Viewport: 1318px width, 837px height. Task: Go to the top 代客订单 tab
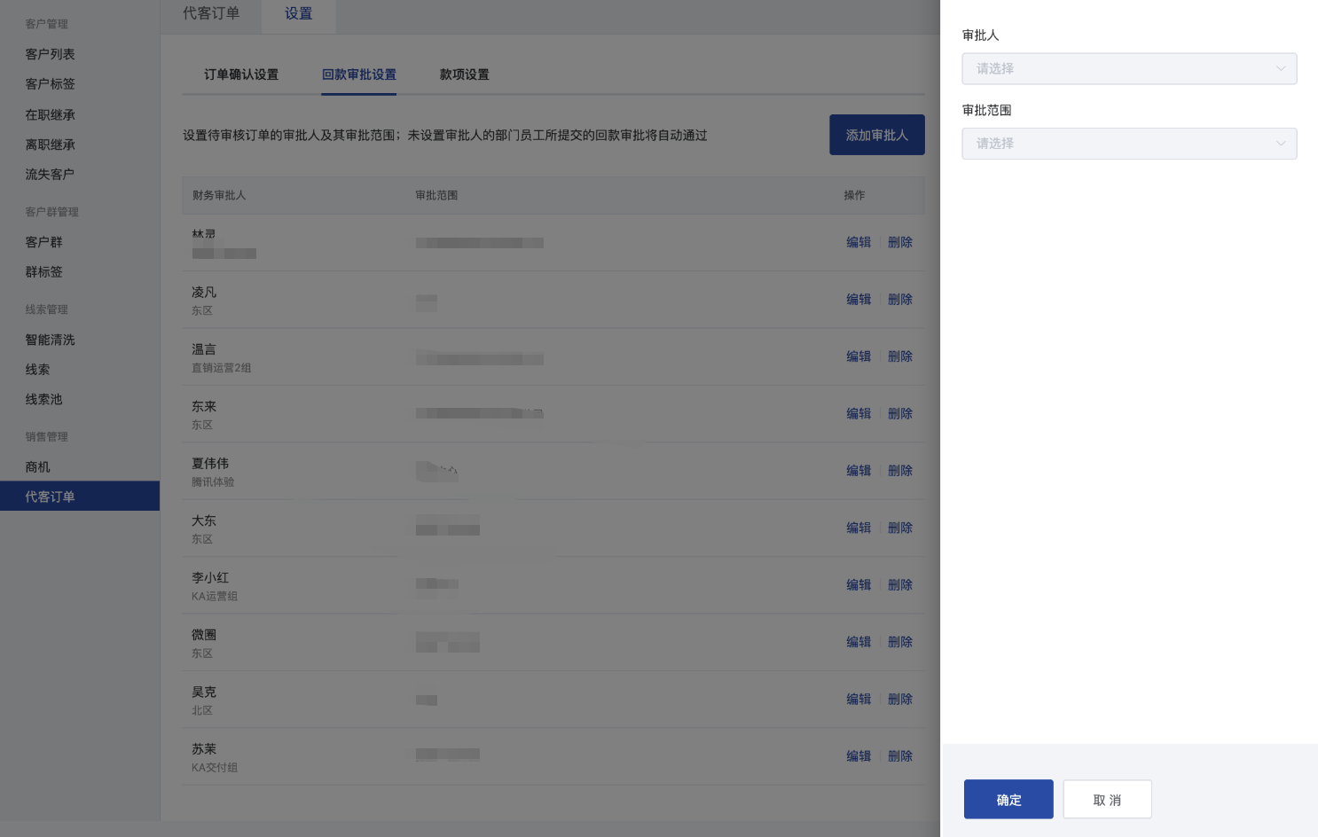click(x=211, y=13)
